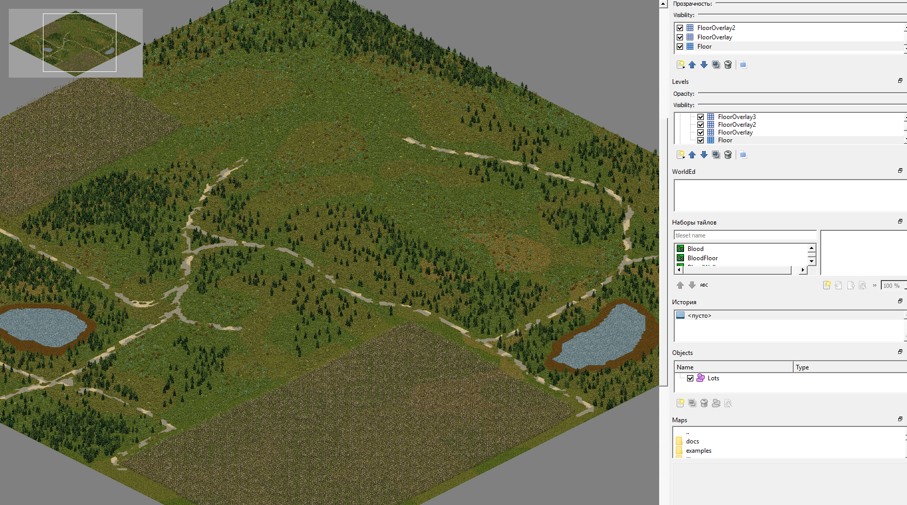Viewport: 907px width, 505px height.
Task: Click the Type column header in Objects
Action: pos(850,367)
